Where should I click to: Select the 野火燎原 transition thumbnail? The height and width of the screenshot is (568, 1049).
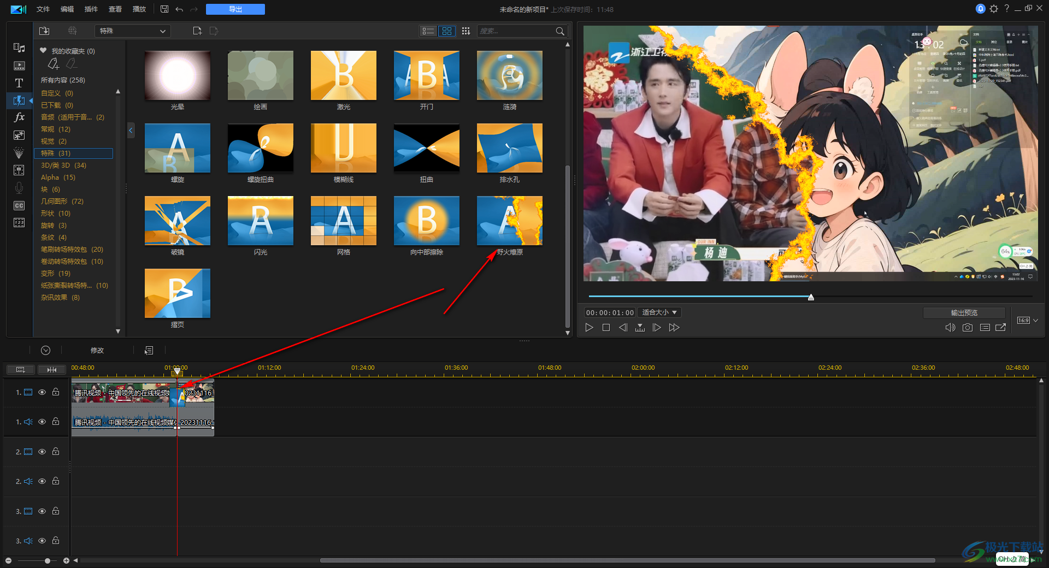pyautogui.click(x=510, y=221)
